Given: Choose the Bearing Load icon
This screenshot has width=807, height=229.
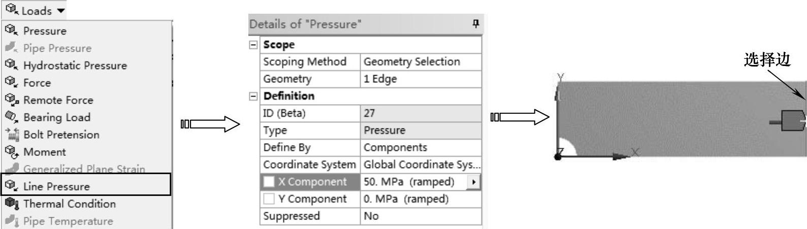Looking at the screenshot, I should click(x=11, y=117).
